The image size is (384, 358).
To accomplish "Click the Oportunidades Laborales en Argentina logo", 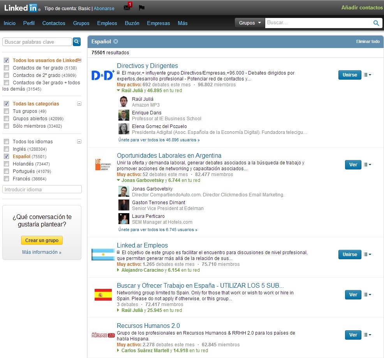I will [103, 164].
